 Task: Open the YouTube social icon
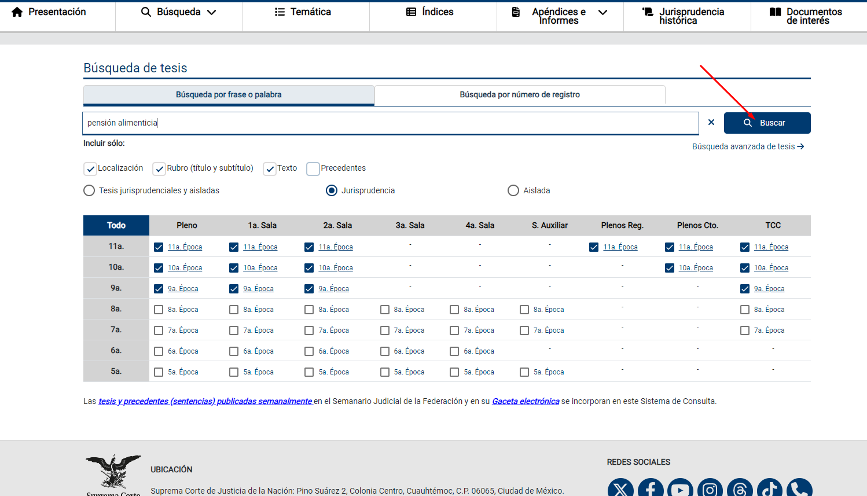click(680, 488)
